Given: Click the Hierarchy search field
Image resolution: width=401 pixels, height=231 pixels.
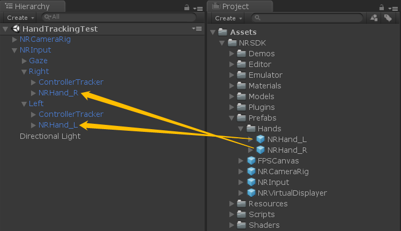Looking at the screenshot, I should pos(118,17).
